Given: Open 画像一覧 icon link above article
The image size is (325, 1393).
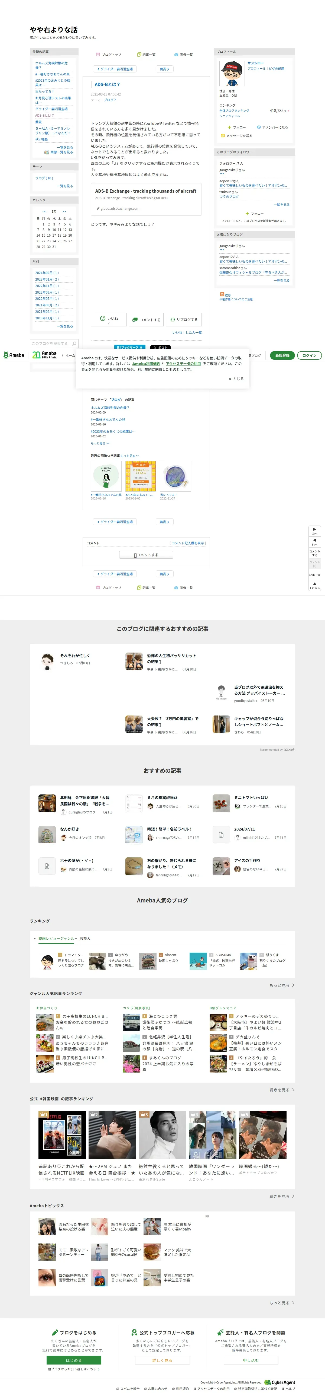Looking at the screenshot, I should (184, 55).
